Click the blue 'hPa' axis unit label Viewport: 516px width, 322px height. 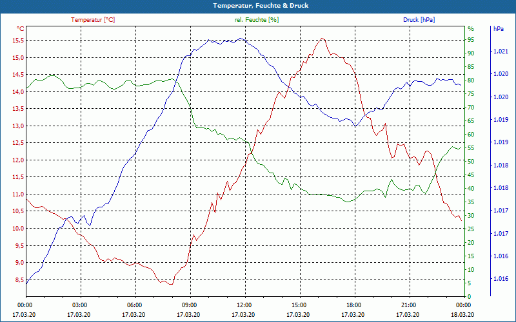click(x=499, y=29)
